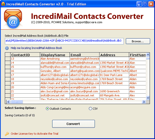The image size is (155, 139).
Task: Click the select-all grid corner cell
Action: (8, 55)
